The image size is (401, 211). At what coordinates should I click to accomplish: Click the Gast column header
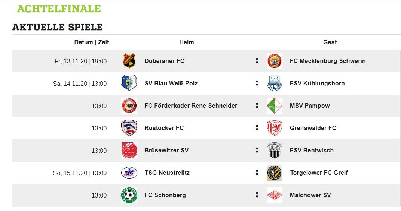330,42
